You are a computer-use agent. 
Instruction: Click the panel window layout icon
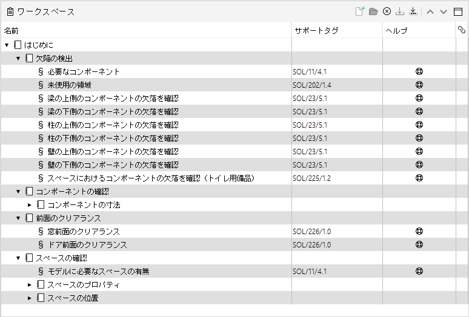[458, 11]
